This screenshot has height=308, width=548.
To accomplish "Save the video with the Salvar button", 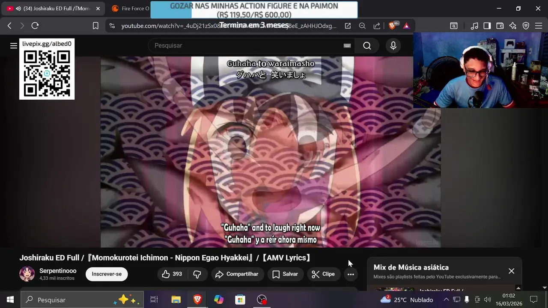I will (286, 274).
